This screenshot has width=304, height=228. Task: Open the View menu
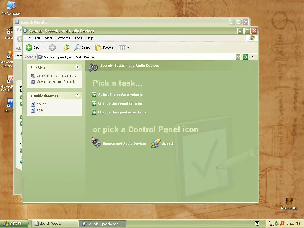pos(48,38)
